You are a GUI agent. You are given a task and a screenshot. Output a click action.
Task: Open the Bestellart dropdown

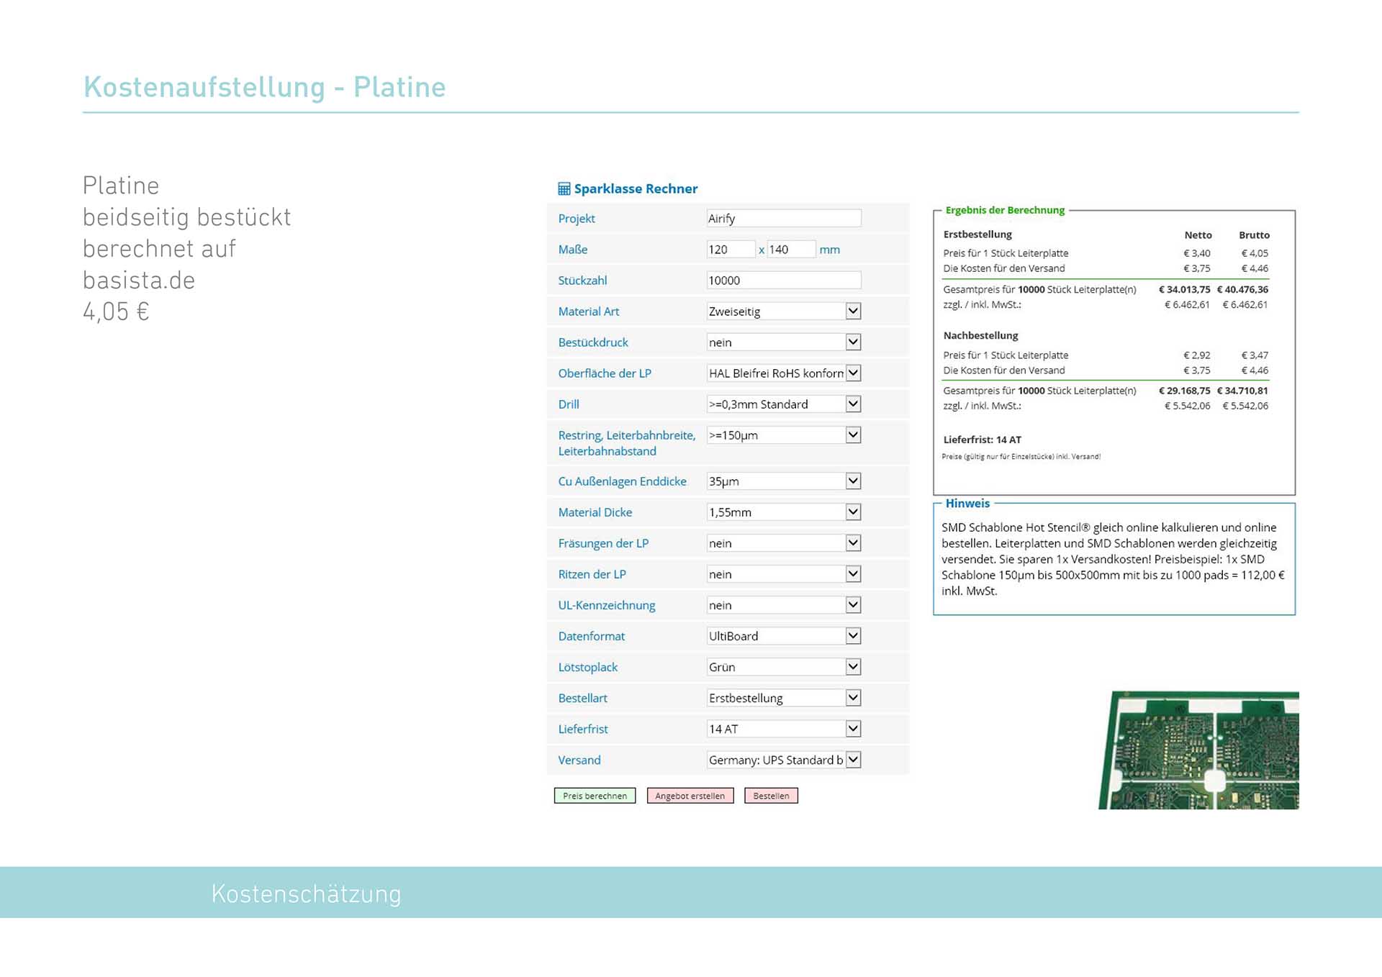[x=853, y=698]
